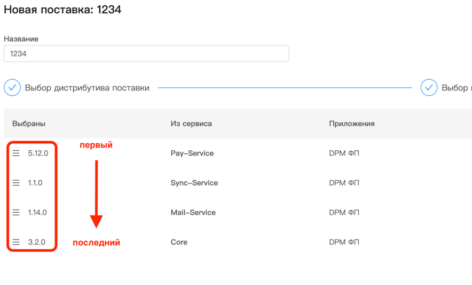Click DPM ФП in the Core row
Viewport: 472px width, 285px height.
click(344, 242)
